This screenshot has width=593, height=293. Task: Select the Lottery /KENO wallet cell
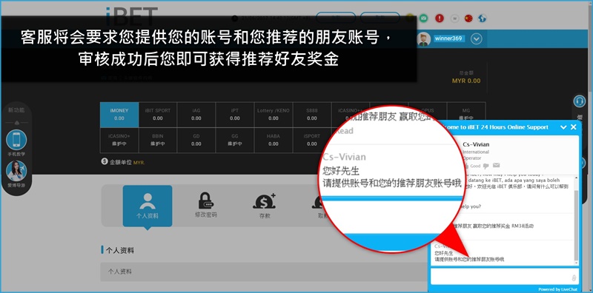[x=274, y=115]
